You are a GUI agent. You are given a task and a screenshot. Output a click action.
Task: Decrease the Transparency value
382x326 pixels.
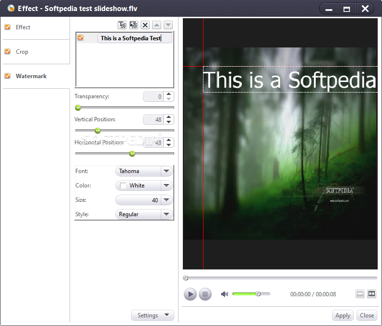[168, 99]
